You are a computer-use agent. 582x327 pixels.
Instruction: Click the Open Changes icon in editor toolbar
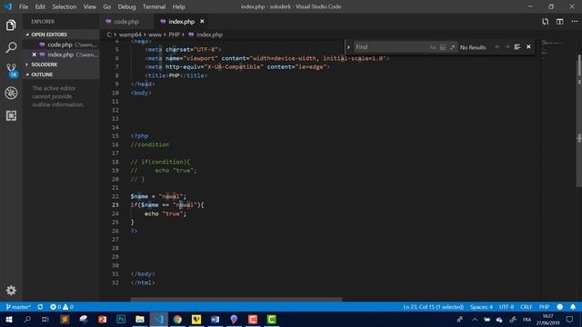pyautogui.click(x=545, y=22)
